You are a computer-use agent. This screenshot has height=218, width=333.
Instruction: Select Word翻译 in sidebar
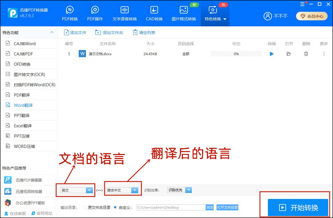click(29, 105)
